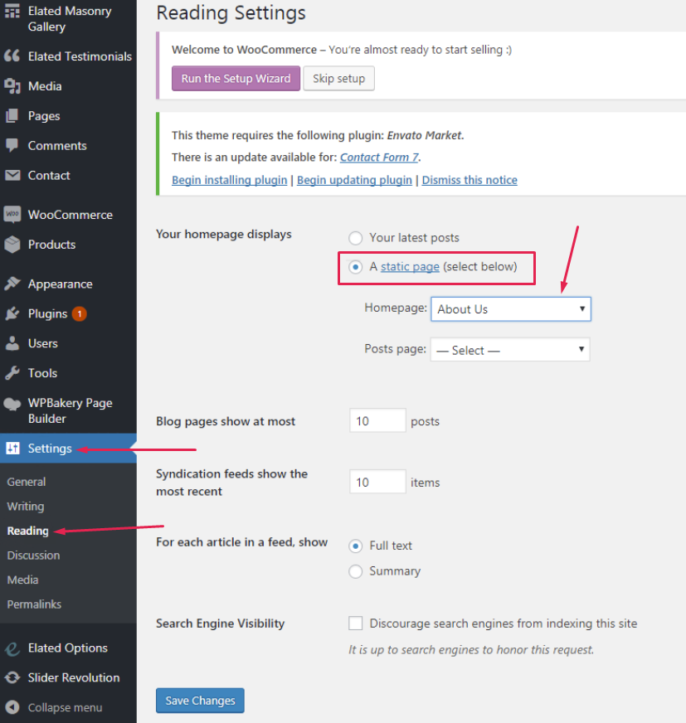Open WooCommerce menu label
686x723 pixels.
click(x=71, y=215)
